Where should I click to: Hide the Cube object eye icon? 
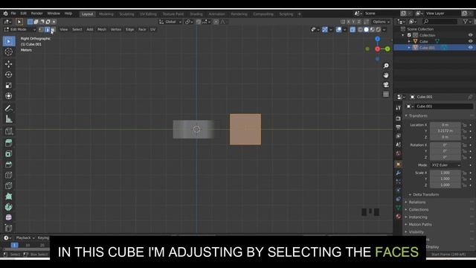(x=470, y=42)
